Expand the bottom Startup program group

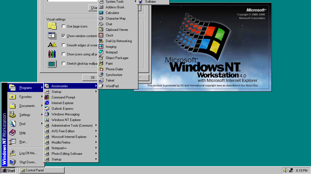(71, 159)
